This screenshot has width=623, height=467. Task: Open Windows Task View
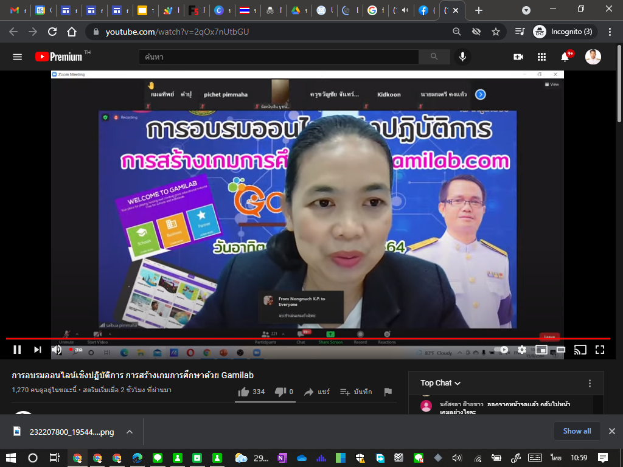pyautogui.click(x=54, y=458)
